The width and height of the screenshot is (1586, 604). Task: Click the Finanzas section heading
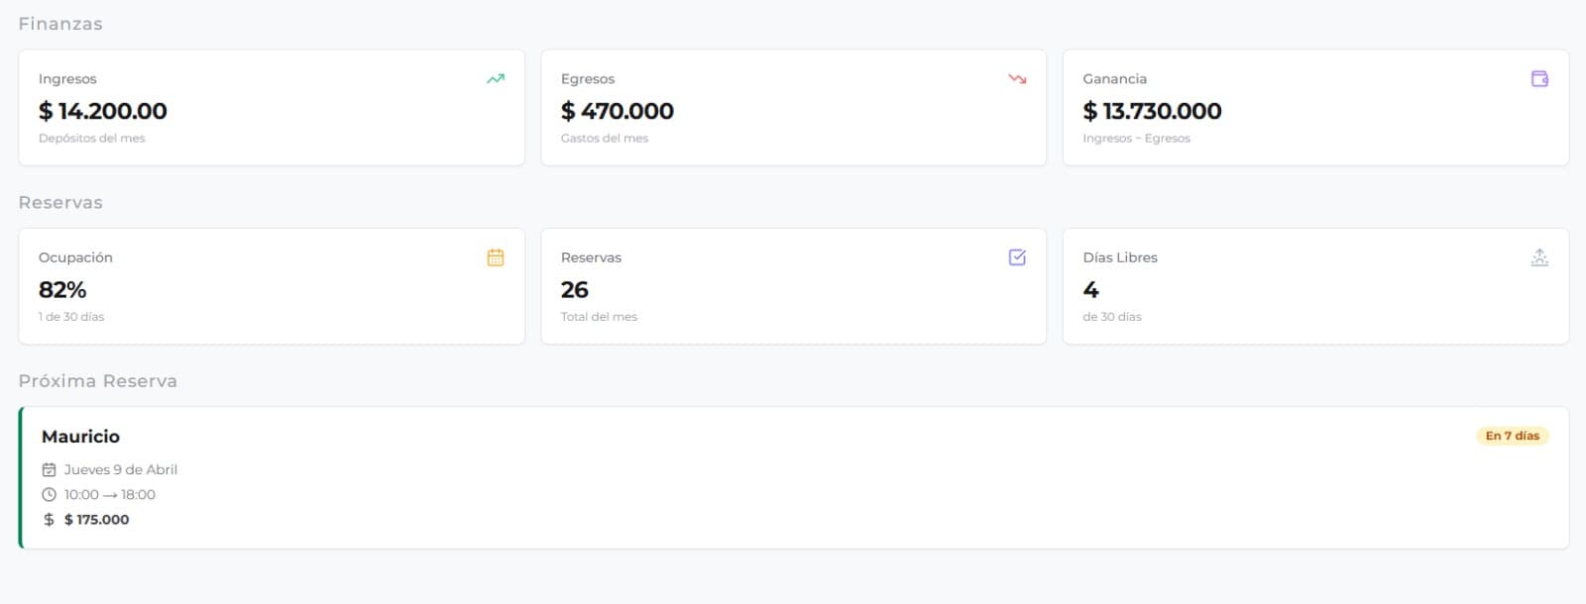coord(60,24)
